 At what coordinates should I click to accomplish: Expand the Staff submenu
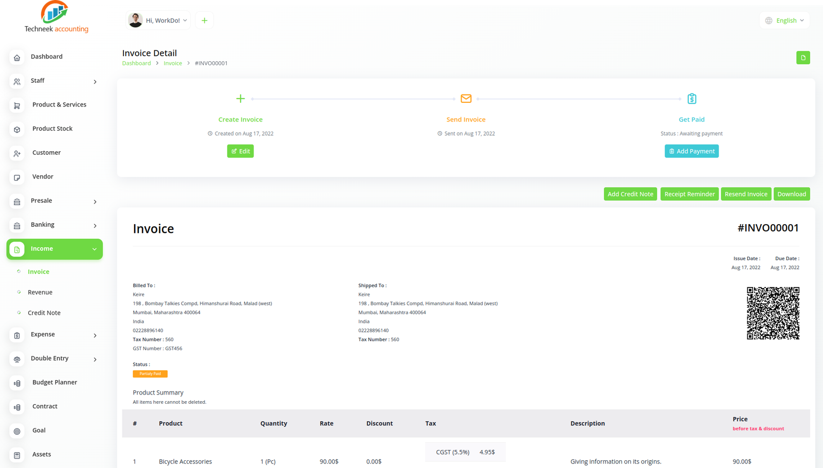[95, 82]
